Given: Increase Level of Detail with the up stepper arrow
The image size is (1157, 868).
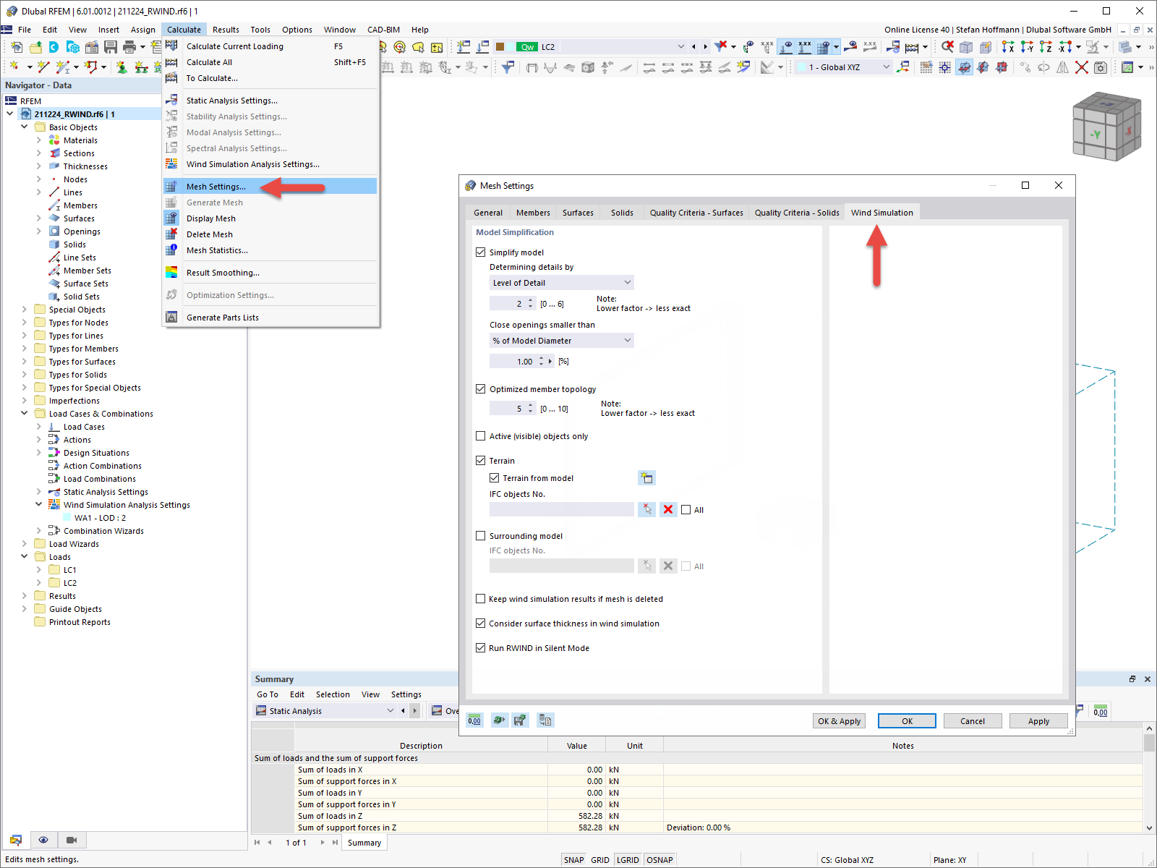Looking at the screenshot, I should click(531, 300).
